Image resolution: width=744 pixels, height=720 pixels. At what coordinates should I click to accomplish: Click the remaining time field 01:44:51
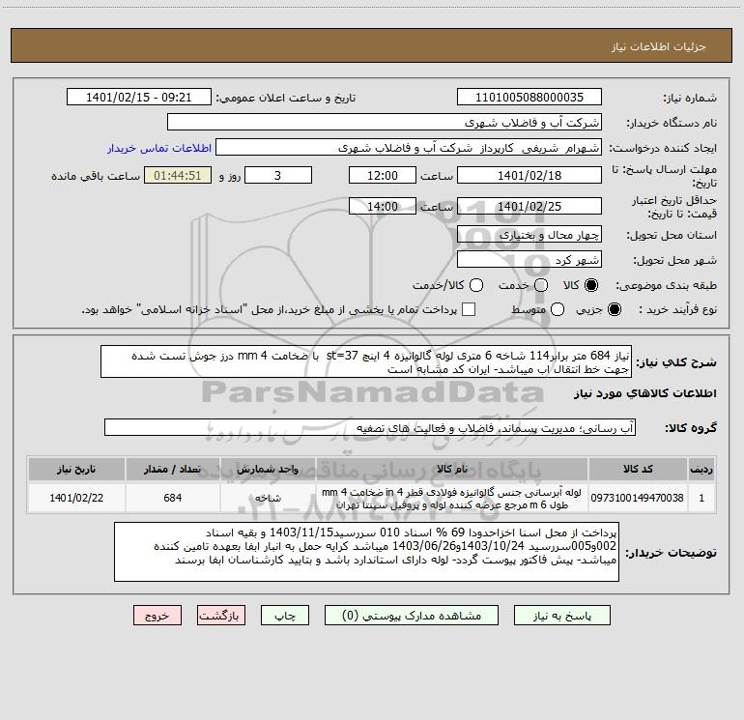click(x=178, y=175)
